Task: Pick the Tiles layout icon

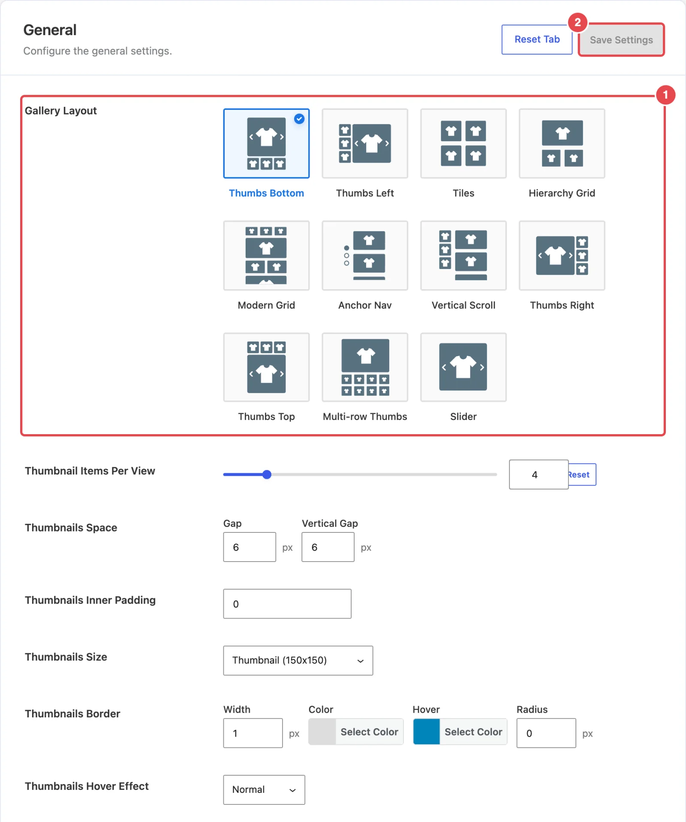Action: click(x=463, y=143)
